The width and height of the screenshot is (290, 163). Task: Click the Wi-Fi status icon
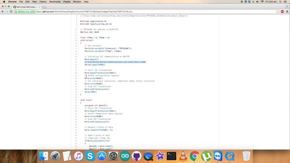pyautogui.click(x=262, y=2)
